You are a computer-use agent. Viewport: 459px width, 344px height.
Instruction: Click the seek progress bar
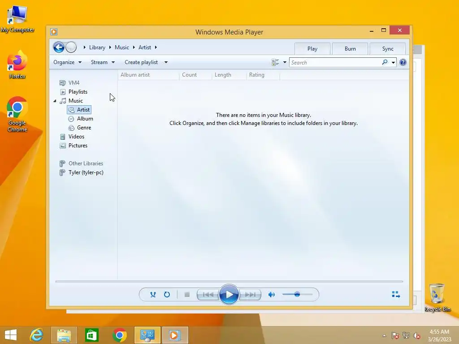click(x=229, y=281)
